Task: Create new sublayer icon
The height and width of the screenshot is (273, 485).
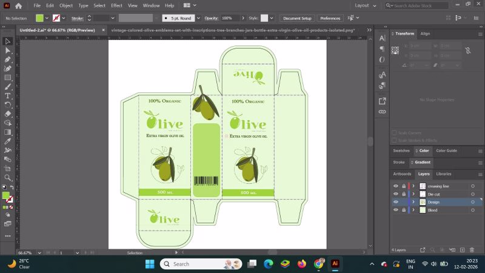Action: pos(452,250)
